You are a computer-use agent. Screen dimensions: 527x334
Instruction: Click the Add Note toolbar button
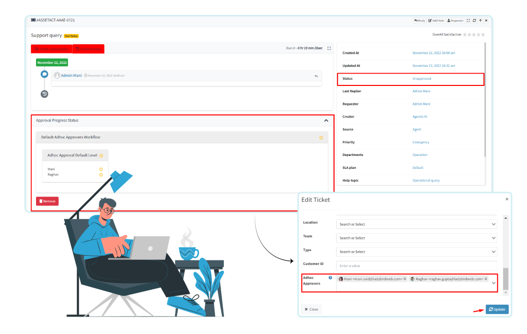click(436, 21)
